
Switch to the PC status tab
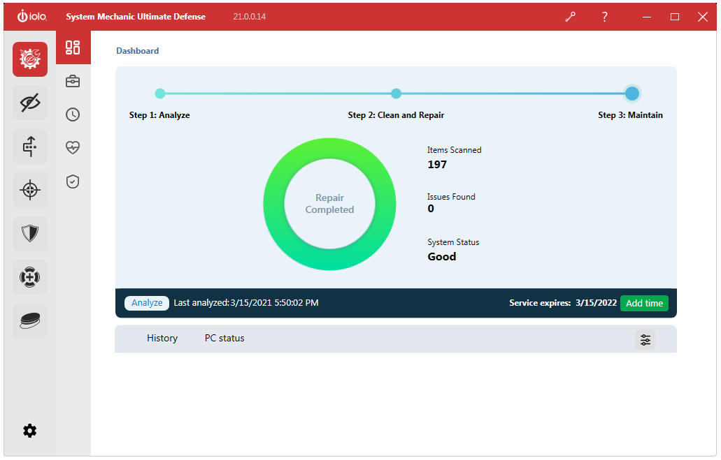tap(224, 339)
